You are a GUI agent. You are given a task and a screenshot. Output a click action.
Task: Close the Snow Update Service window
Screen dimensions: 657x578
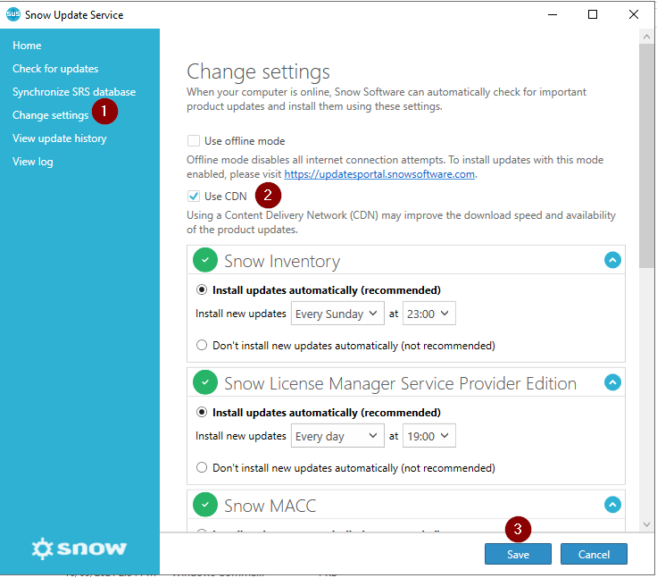(634, 14)
